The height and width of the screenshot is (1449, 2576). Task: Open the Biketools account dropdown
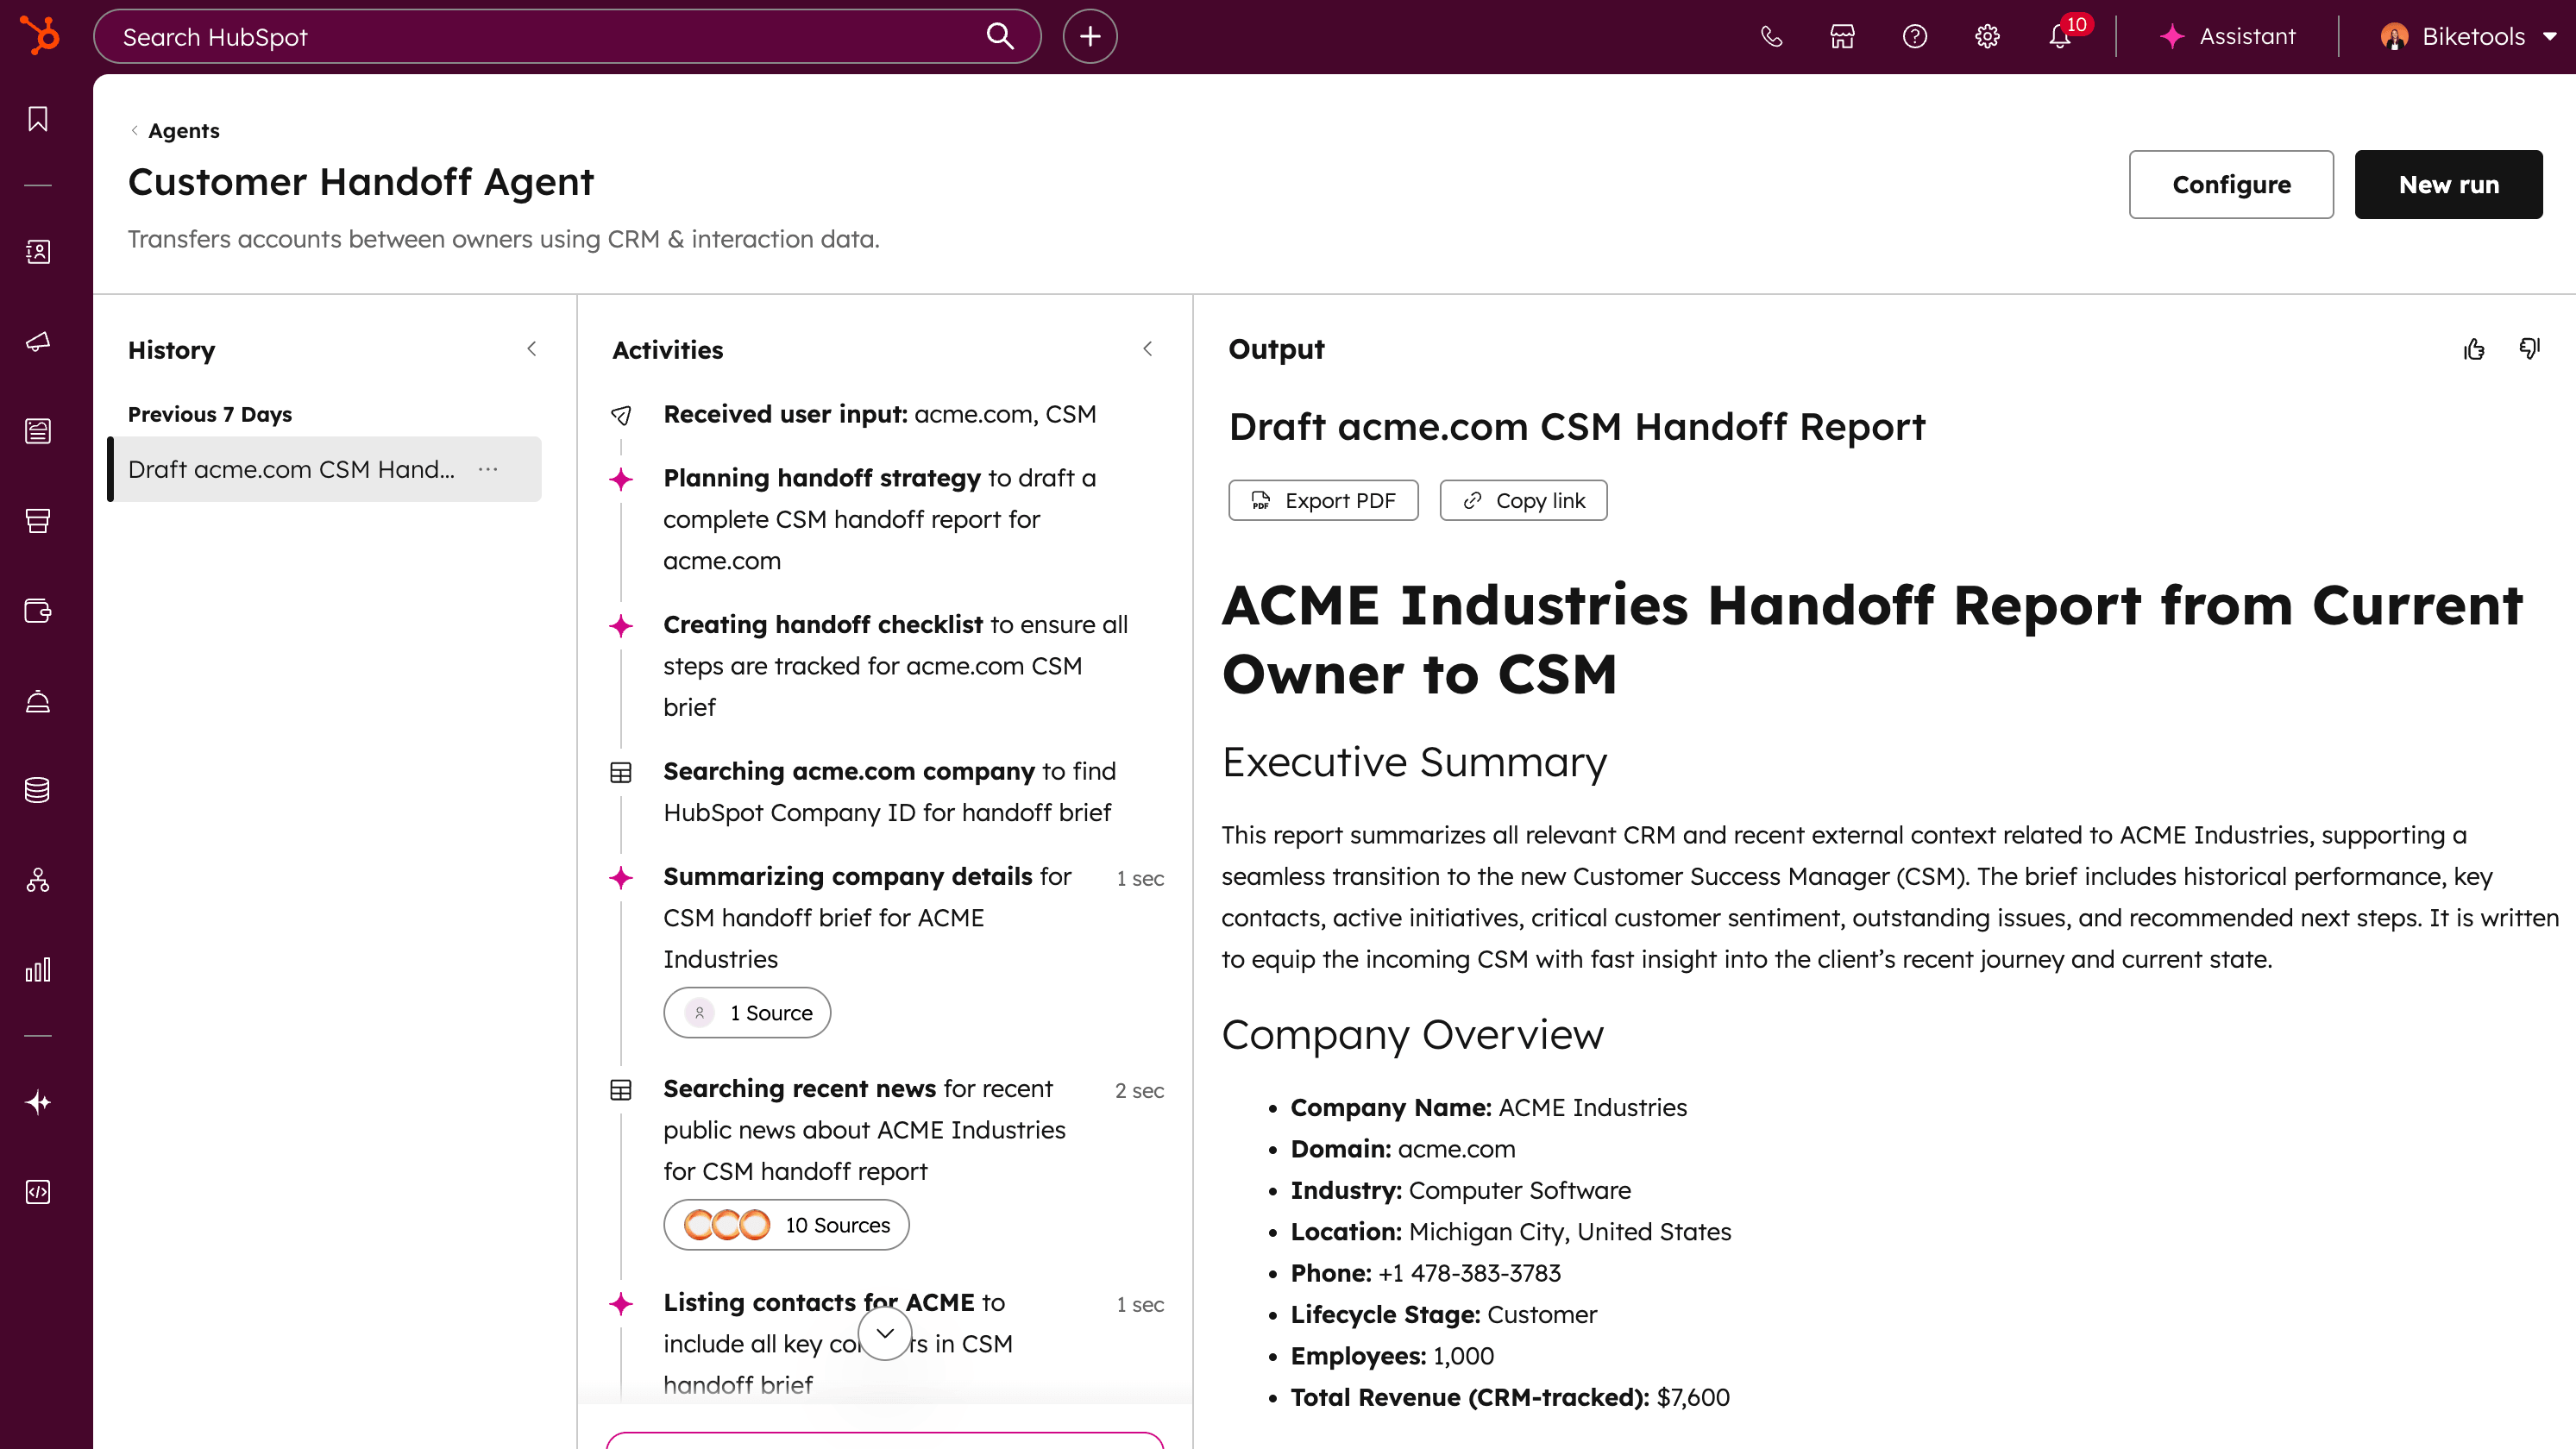2468,37
